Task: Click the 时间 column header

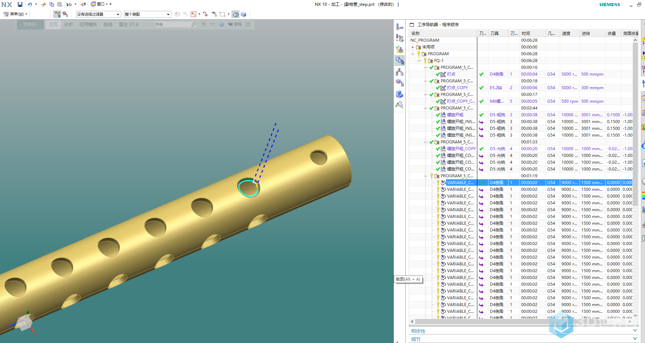Action: 533,33
